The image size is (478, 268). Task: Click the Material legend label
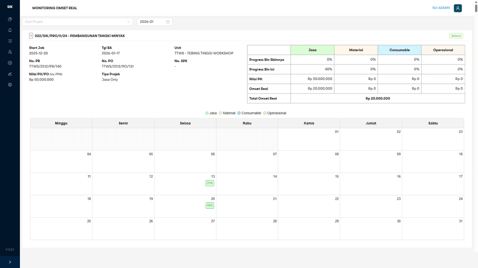229,113
